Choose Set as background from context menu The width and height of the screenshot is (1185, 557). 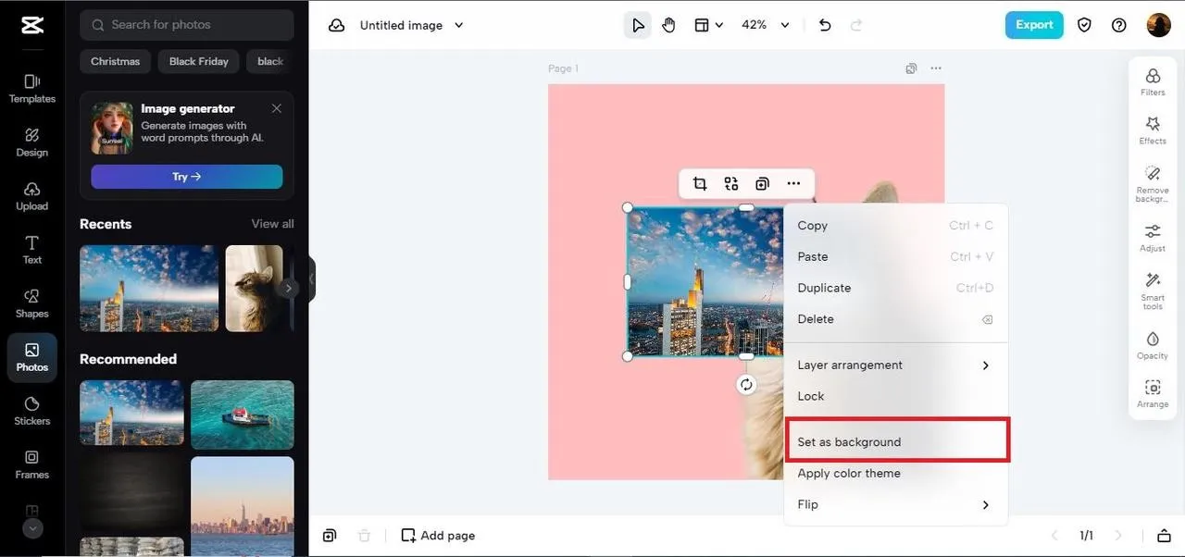(849, 441)
